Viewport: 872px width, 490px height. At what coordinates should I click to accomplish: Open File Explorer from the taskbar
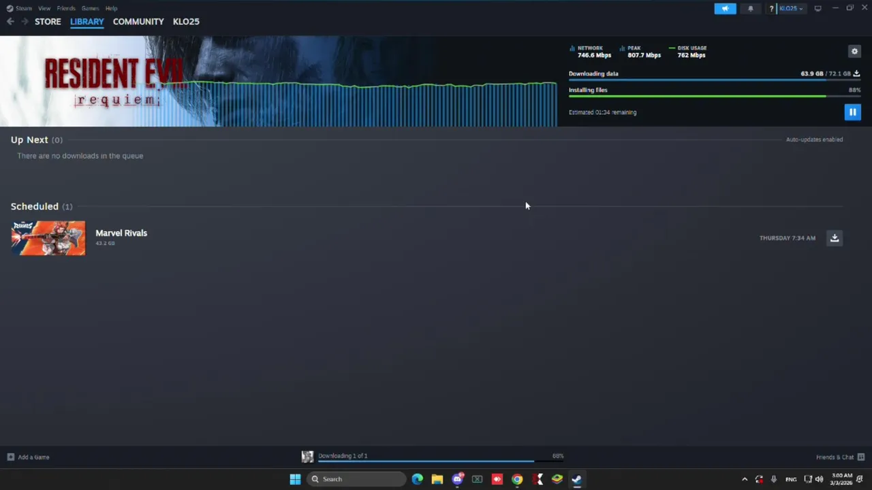[x=437, y=479]
